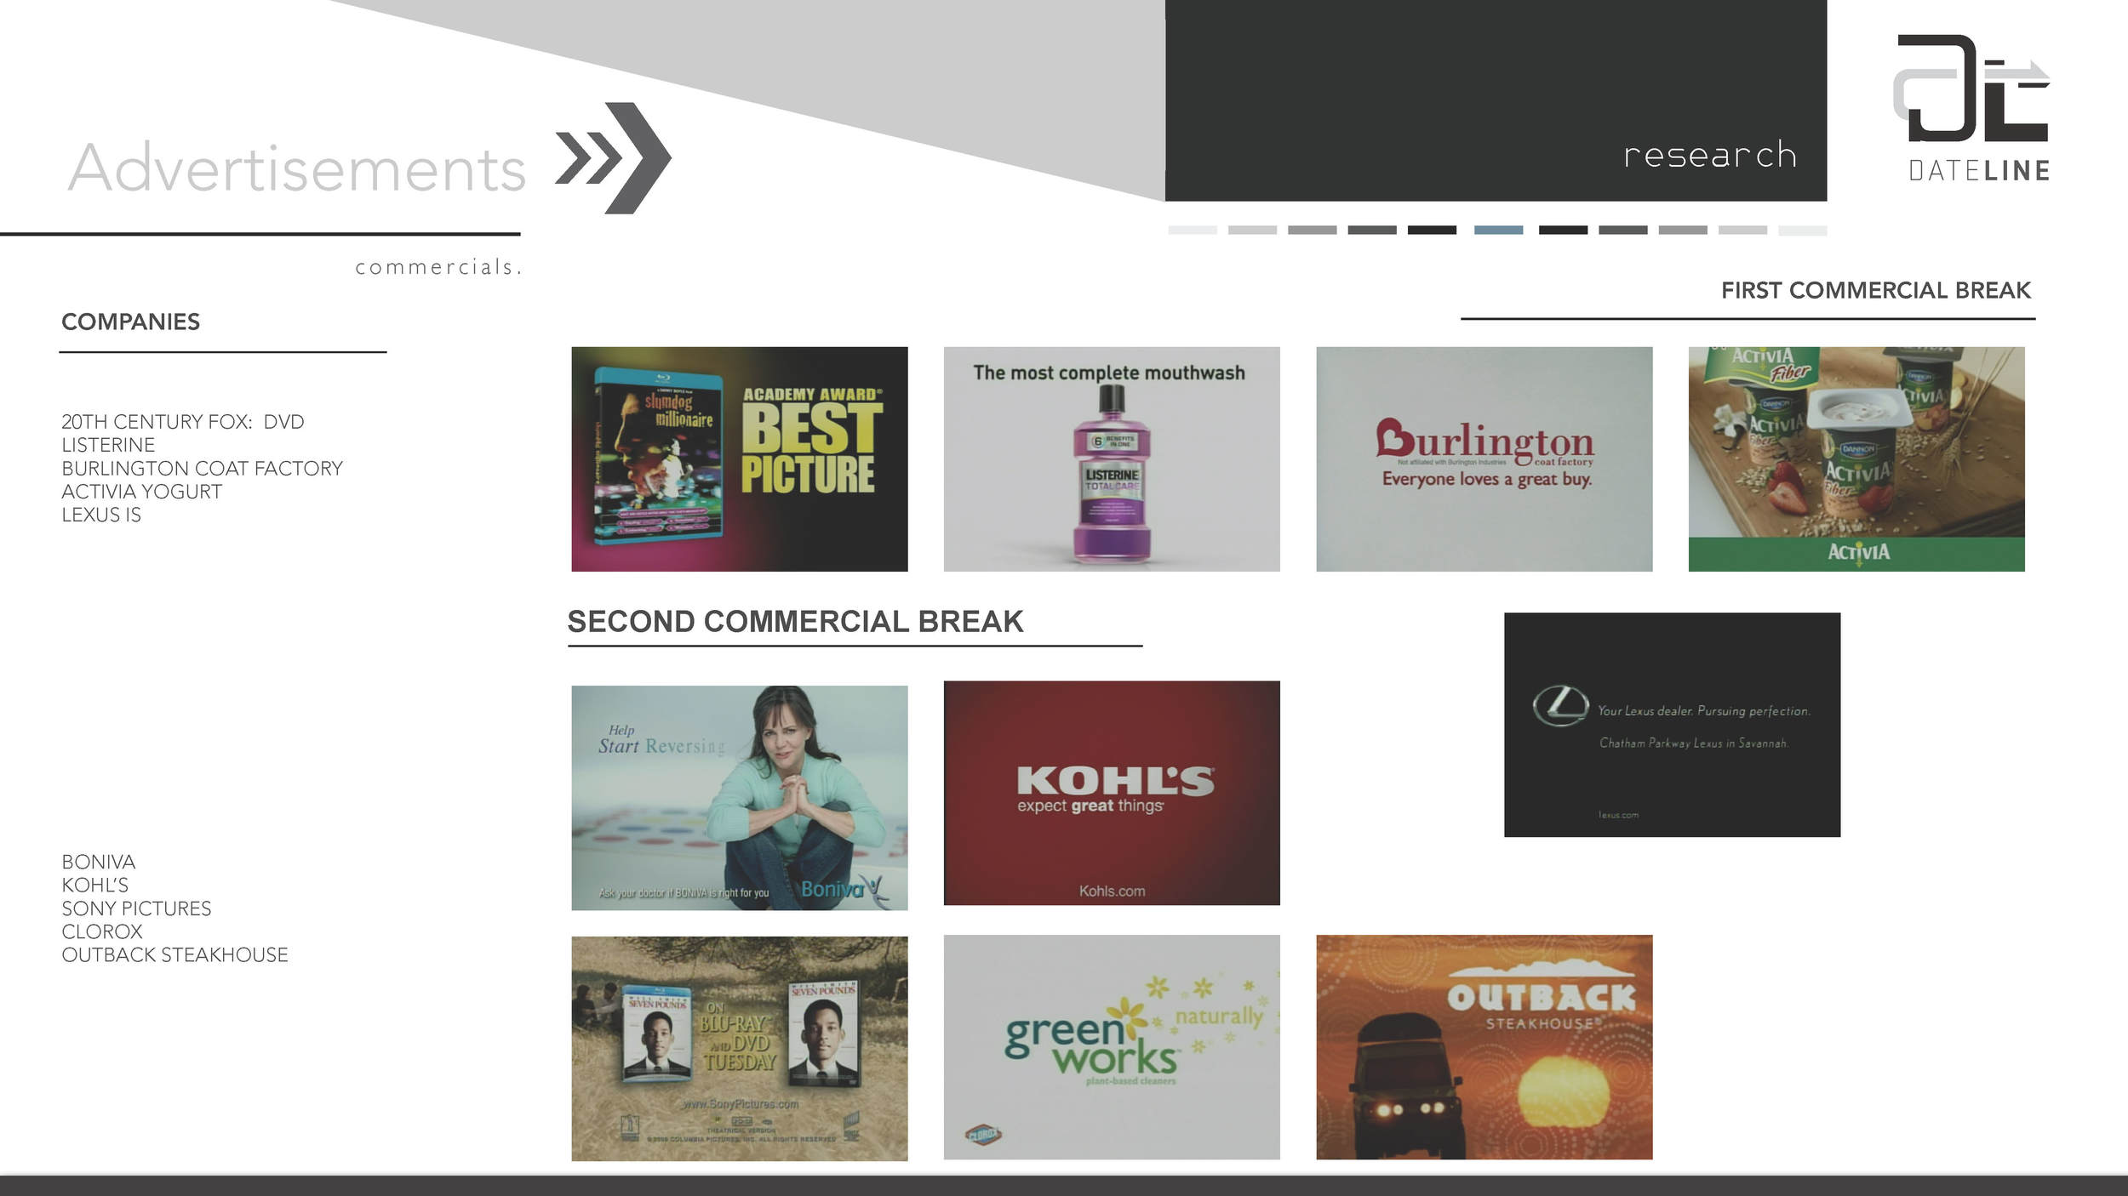
Task: Click the Lexus emblem in the dealer ad
Action: [x=1560, y=706]
